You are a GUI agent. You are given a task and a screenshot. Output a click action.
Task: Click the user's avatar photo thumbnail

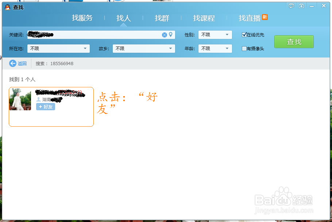[20, 100]
